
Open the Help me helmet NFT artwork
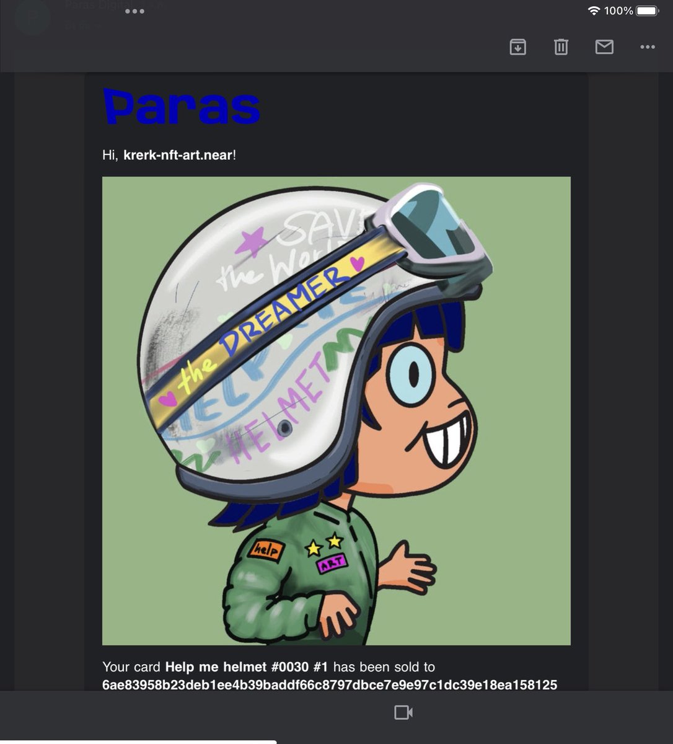(x=336, y=411)
